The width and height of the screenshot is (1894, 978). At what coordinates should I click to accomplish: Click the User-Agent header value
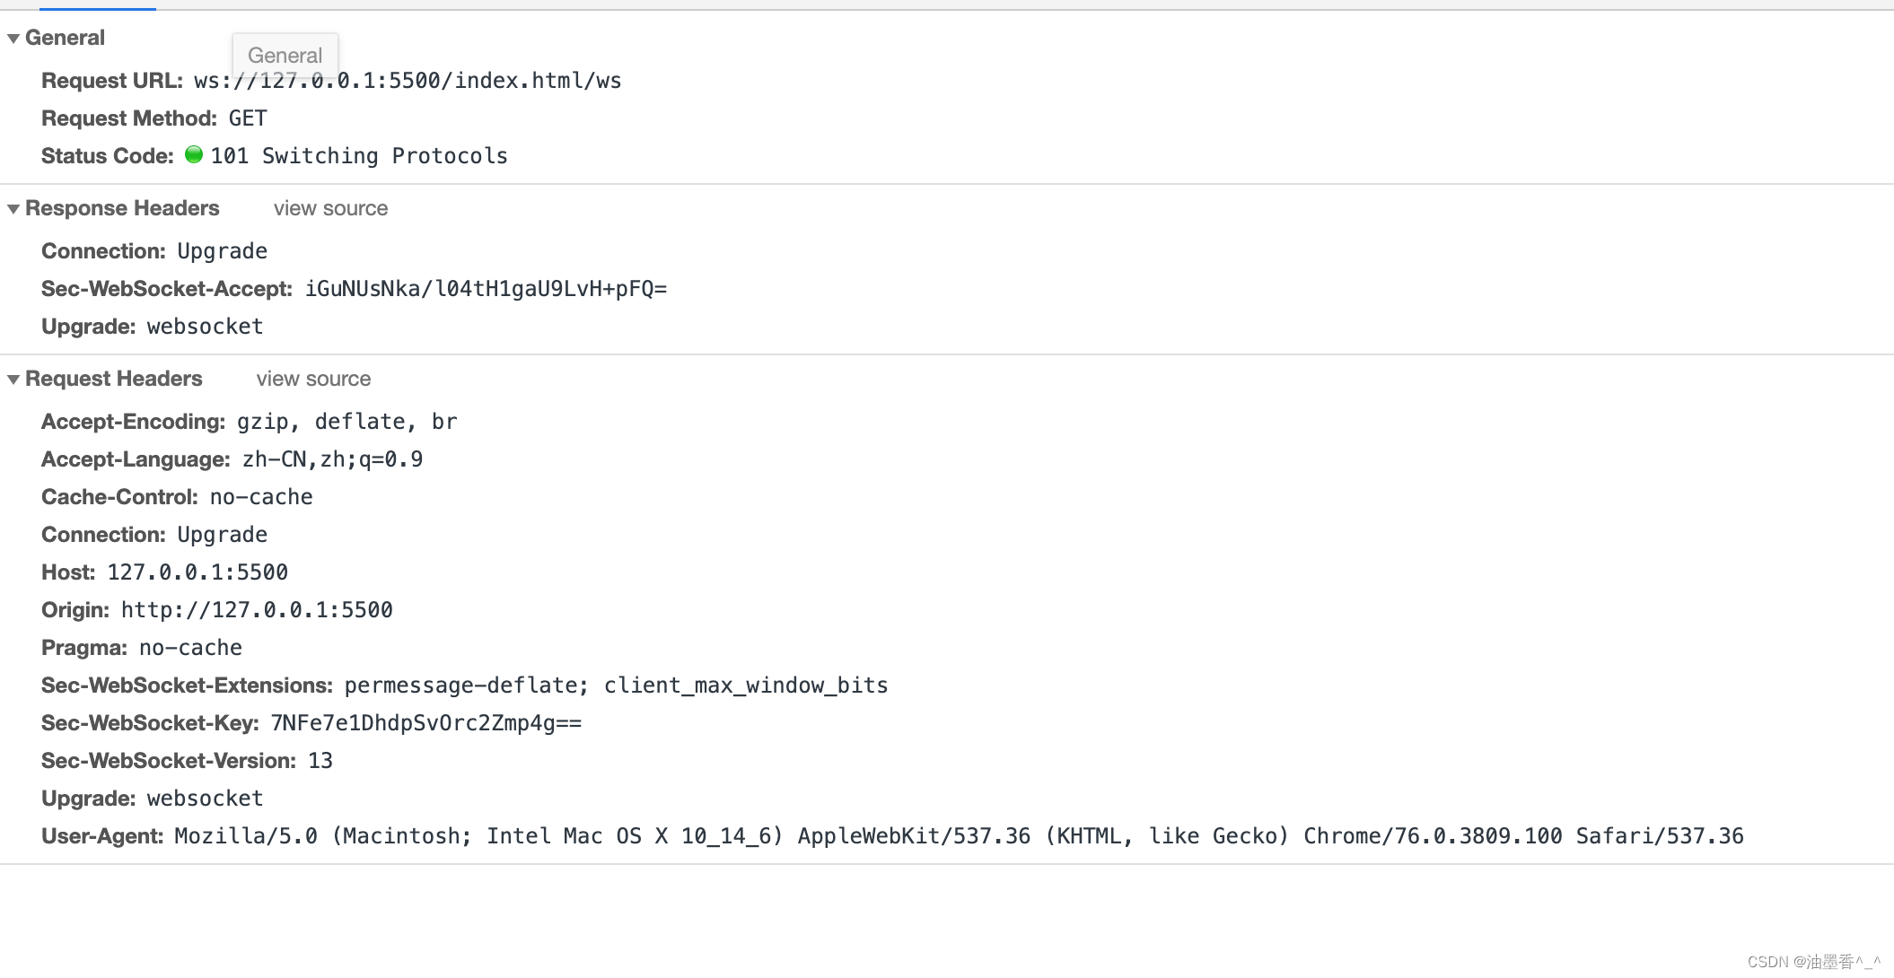coord(960,835)
